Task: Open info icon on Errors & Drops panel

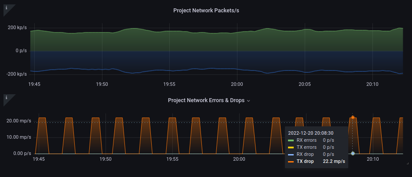Action: click(x=7, y=98)
